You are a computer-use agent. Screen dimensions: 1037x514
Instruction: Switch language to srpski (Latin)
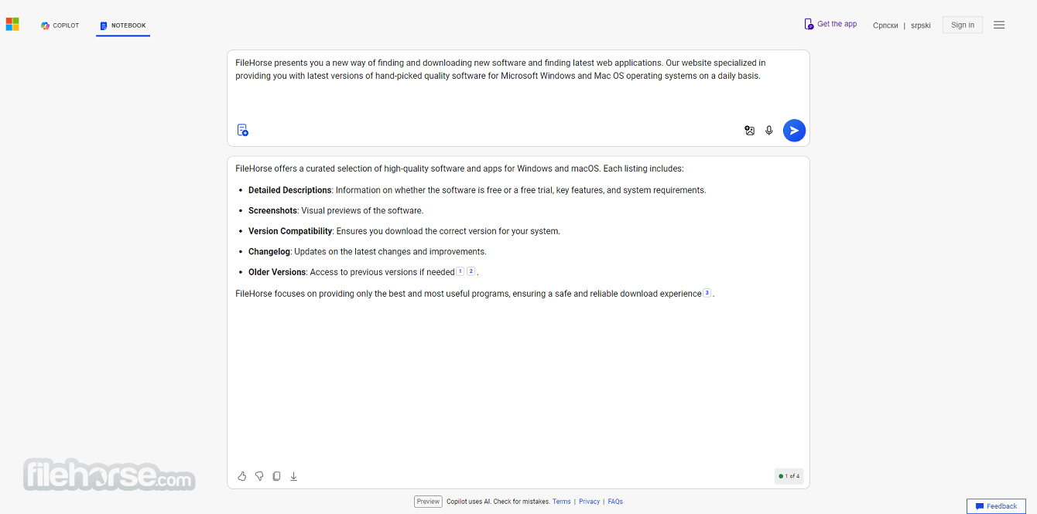click(921, 26)
